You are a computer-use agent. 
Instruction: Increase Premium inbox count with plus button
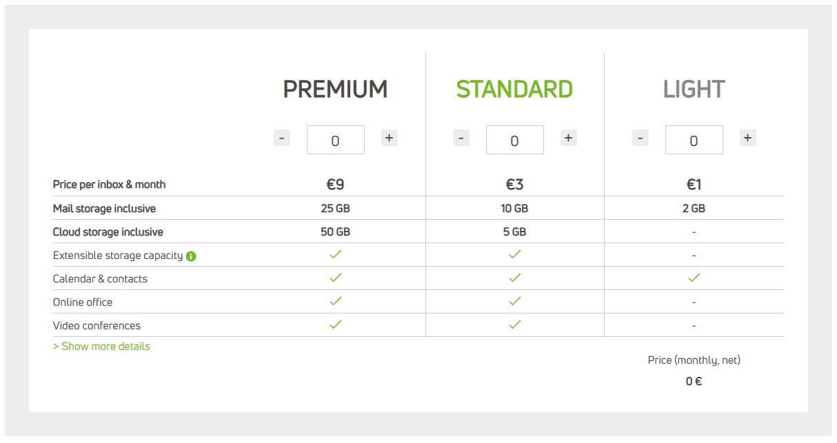pyautogui.click(x=390, y=138)
